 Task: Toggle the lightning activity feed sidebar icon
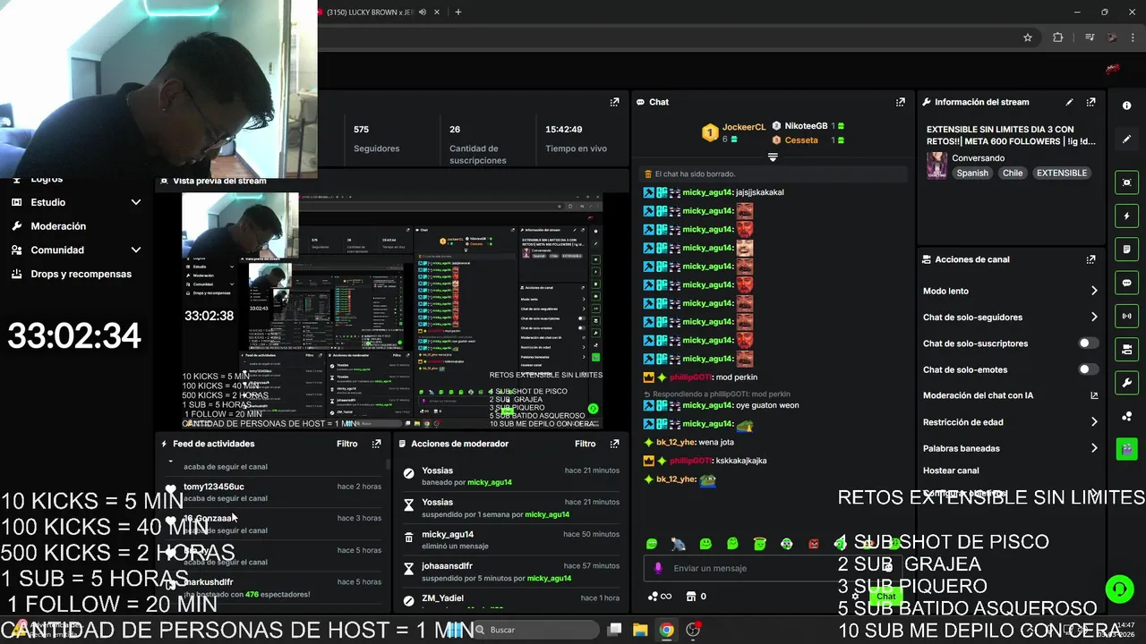1126,216
